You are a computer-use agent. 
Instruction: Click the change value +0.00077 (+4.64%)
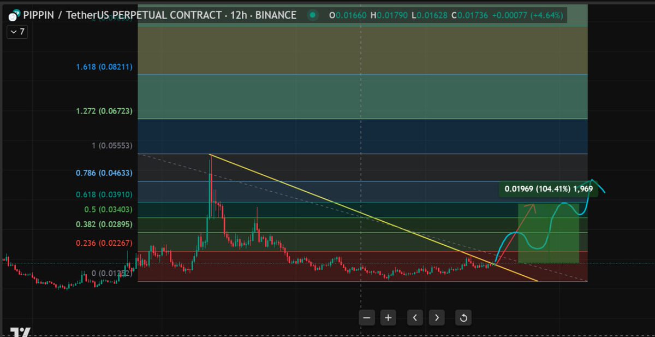[527, 15]
